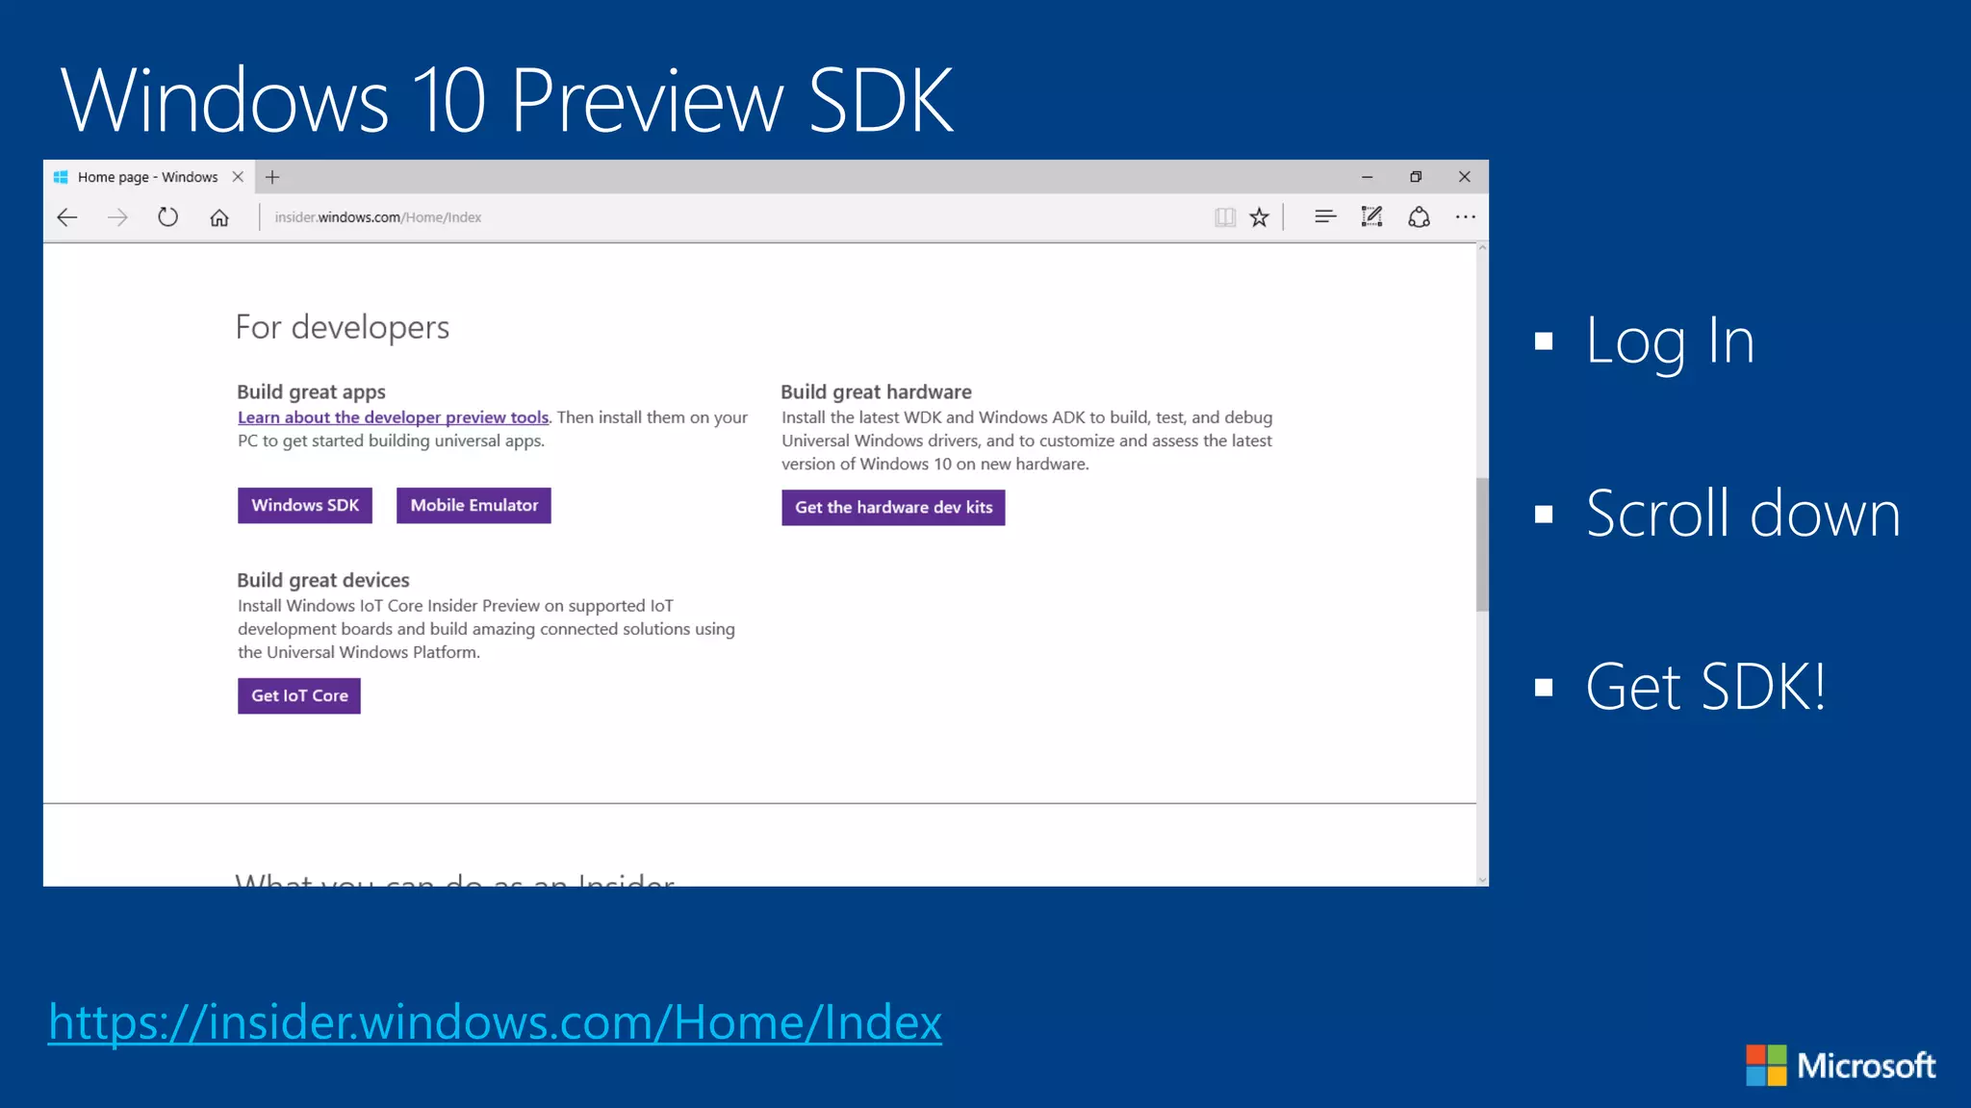The image size is (1971, 1108).
Task: Click the scrollbar down arrow
Action: [1482, 879]
